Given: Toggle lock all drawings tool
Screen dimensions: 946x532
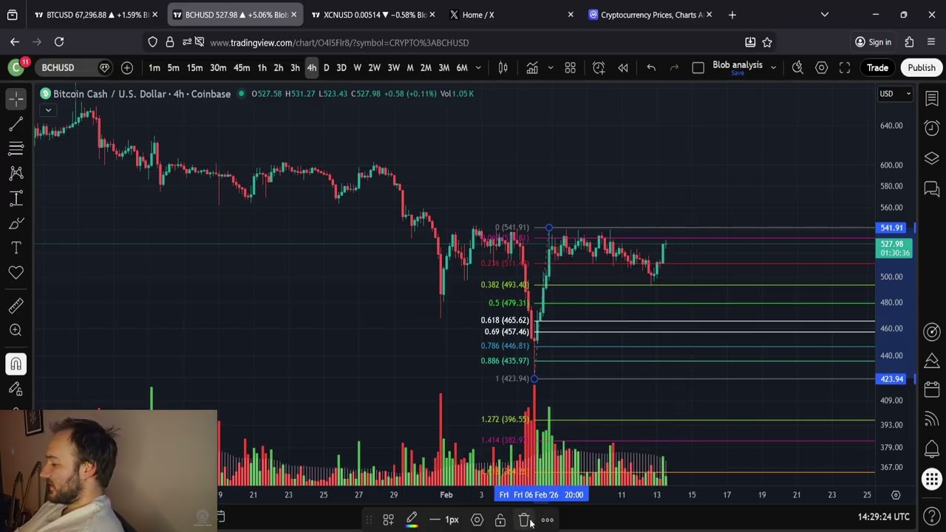Looking at the screenshot, I should click(x=16, y=389).
